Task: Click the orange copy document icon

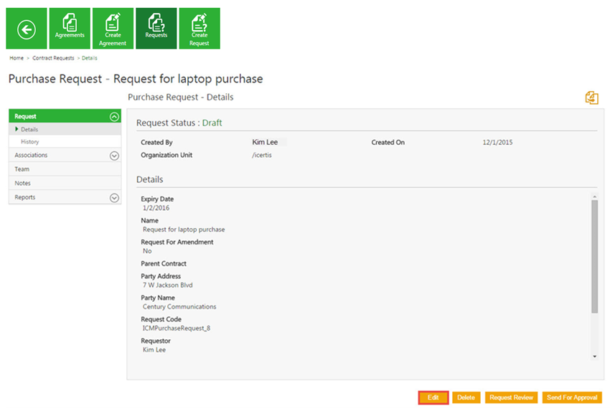Action: [x=591, y=98]
